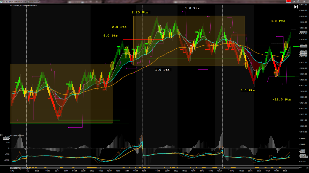Minimize the chart window

click(x=295, y=2)
